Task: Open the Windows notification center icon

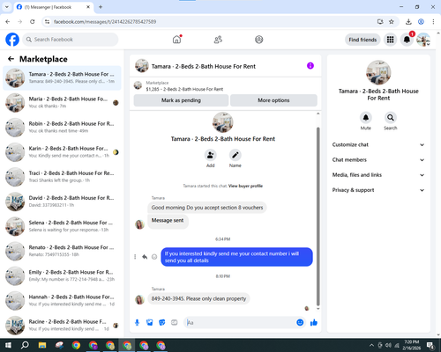Action: [431, 345]
